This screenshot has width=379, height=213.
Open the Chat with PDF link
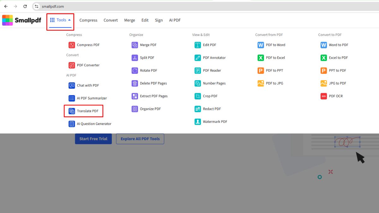tap(88, 86)
